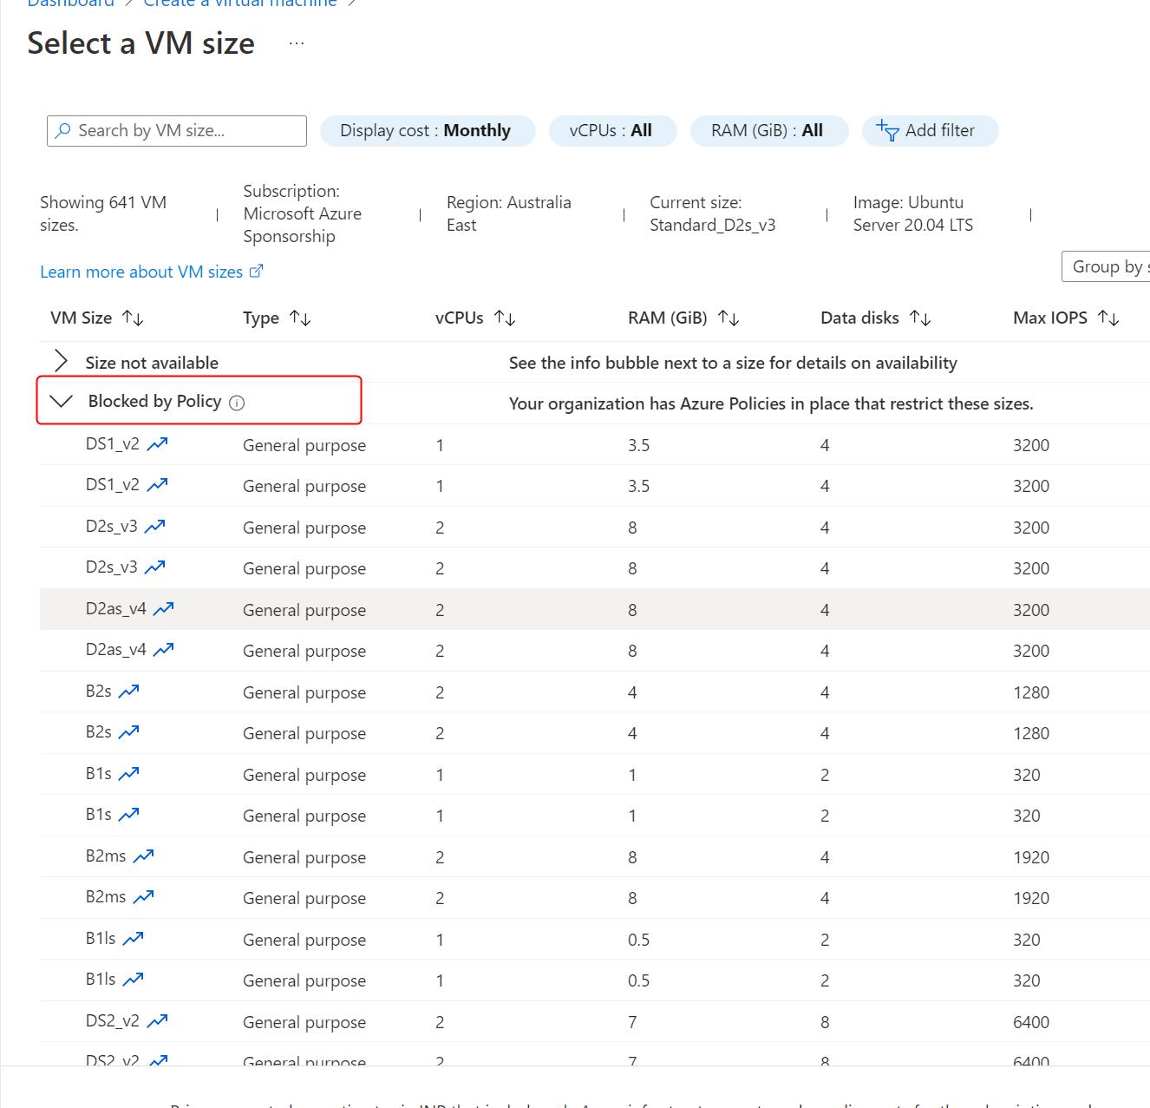Click the sort arrows next to Data disks

click(920, 318)
